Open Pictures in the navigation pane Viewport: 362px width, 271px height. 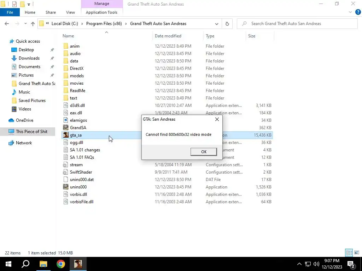pos(26,75)
